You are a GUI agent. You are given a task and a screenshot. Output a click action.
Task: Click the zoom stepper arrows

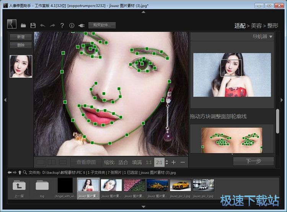pos(167,162)
